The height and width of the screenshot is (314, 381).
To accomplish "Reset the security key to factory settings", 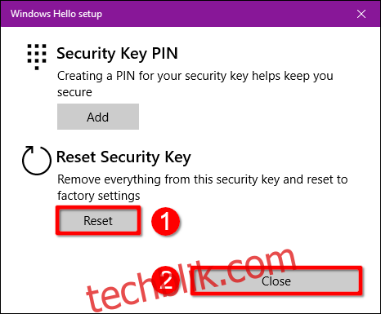I will coord(98,221).
